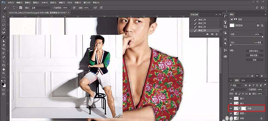Select the Quick Selection tool
Image resolution: width=268 pixels, height=121 pixels.
(x=4, y=29)
